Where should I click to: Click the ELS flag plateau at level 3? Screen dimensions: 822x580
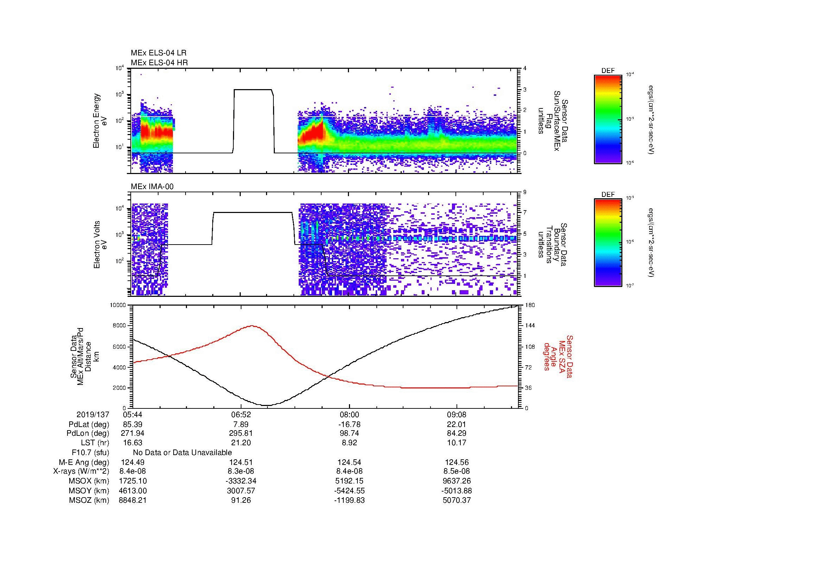[253, 89]
